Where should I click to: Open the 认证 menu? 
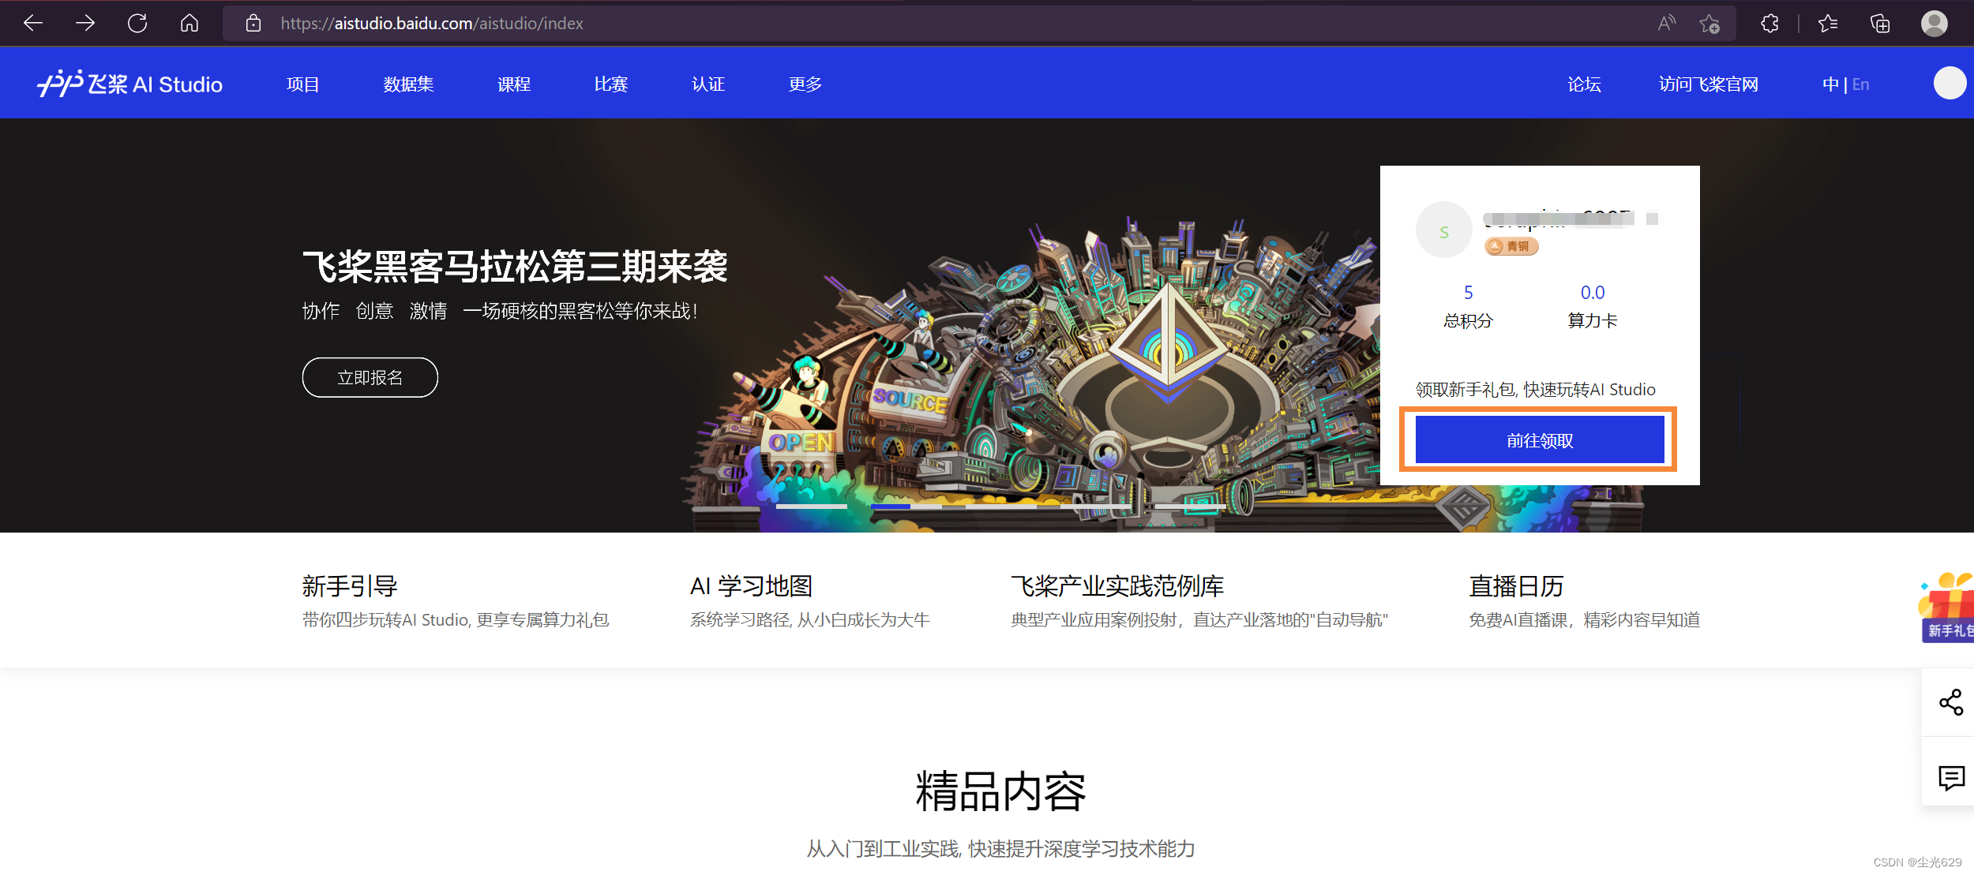[708, 84]
